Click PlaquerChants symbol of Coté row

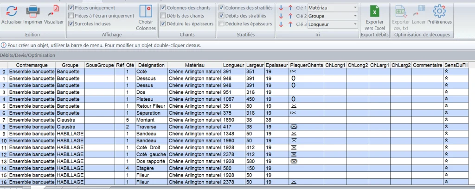click(293, 72)
